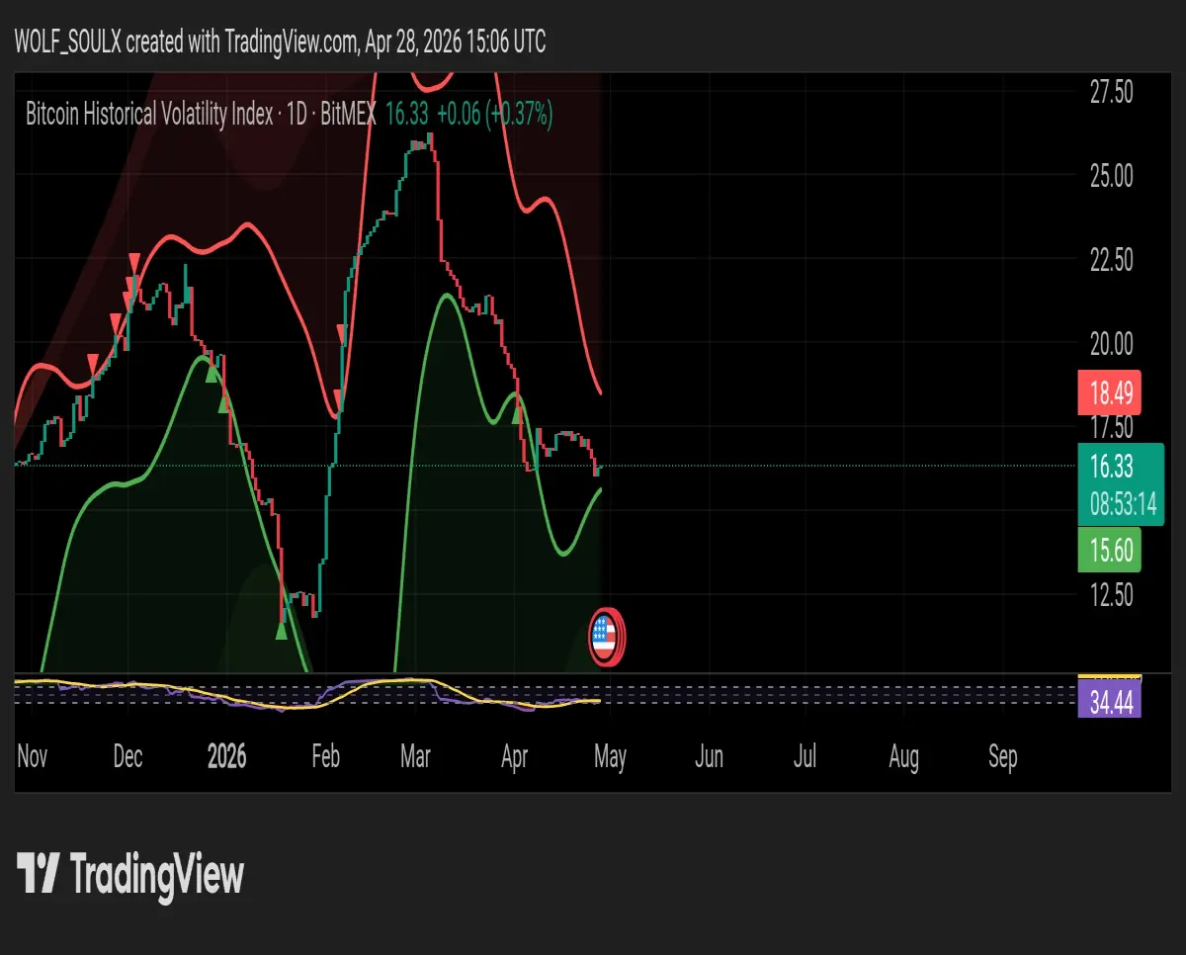Click the '2026' time axis label
Viewport: 1186px width, 955px height.
tap(226, 757)
